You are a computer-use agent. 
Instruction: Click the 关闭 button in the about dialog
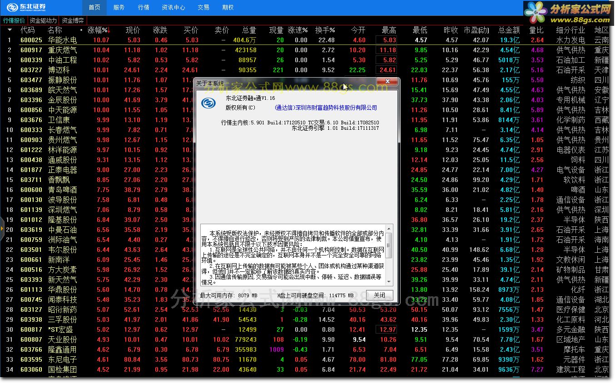[380, 295]
